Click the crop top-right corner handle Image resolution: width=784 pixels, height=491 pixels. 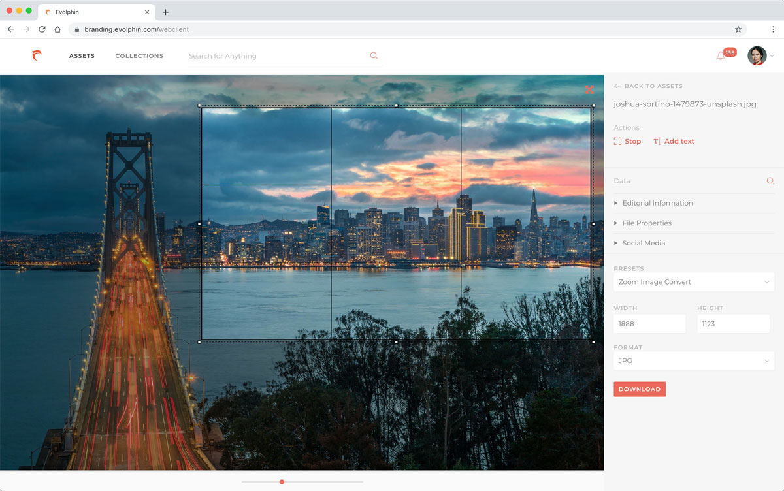click(x=593, y=106)
